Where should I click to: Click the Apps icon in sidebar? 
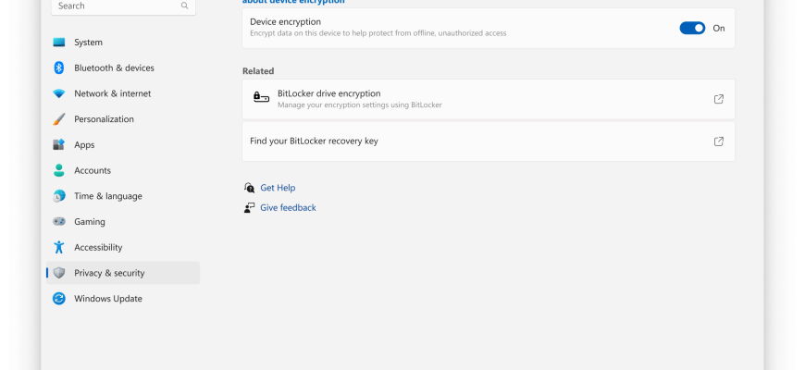59,145
